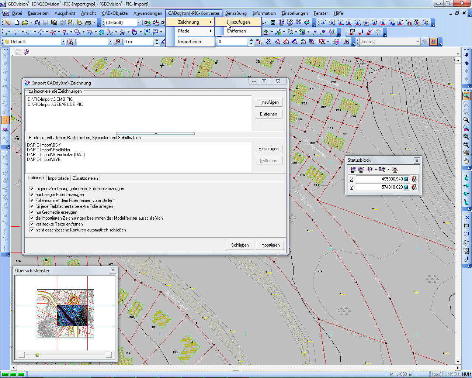Select the circle construction tool icon
Image resolution: width=472 pixels, height=378 pixels.
coord(77,32)
